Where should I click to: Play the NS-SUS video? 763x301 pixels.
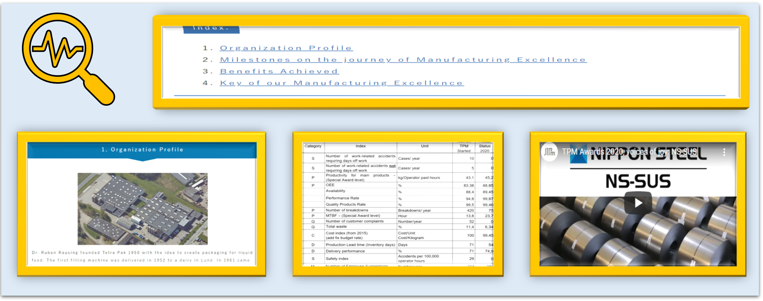[x=638, y=203]
